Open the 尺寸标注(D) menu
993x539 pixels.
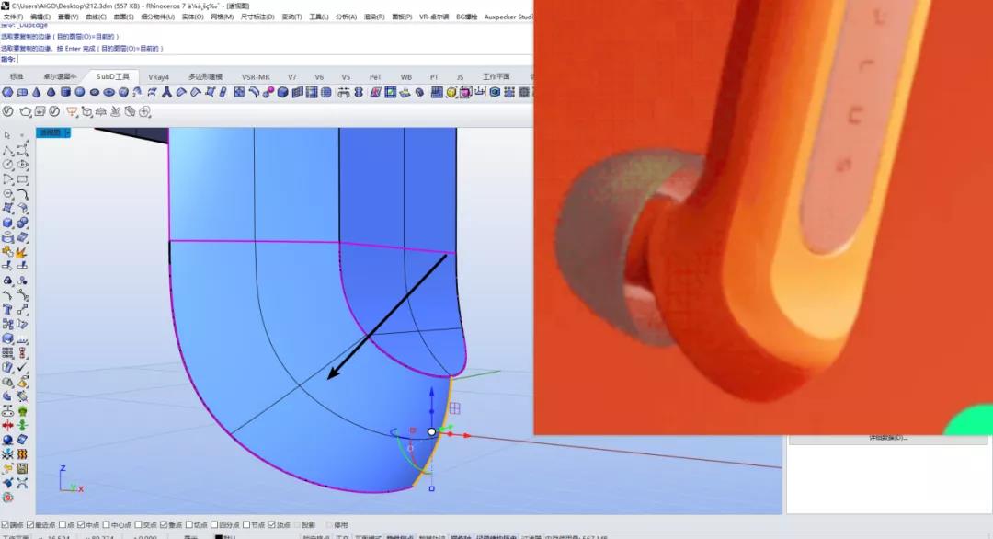point(257,17)
